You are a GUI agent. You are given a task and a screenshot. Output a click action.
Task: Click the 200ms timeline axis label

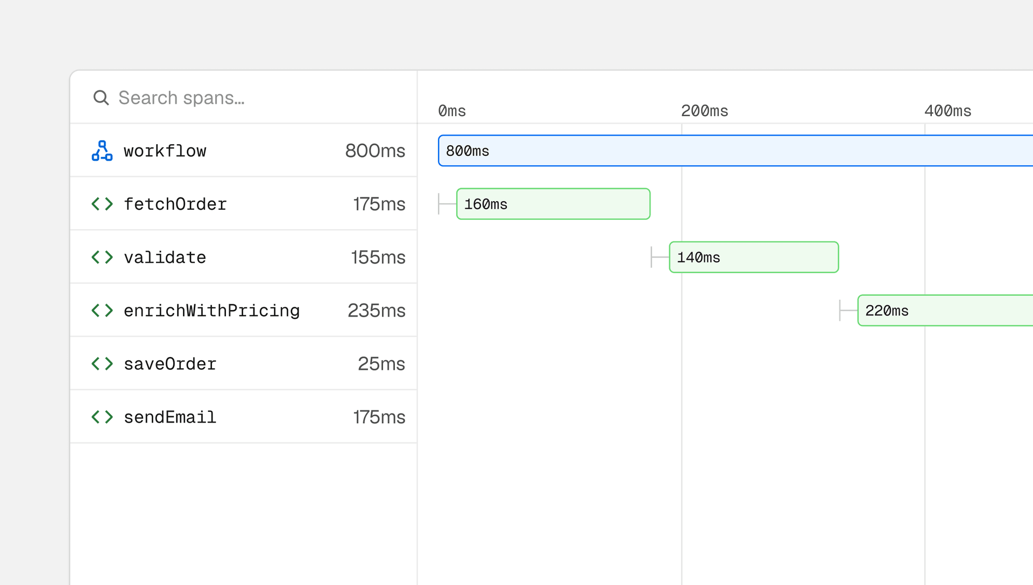pyautogui.click(x=704, y=111)
